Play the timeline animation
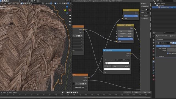Viewport: 176px width, 99px height. coord(73,92)
